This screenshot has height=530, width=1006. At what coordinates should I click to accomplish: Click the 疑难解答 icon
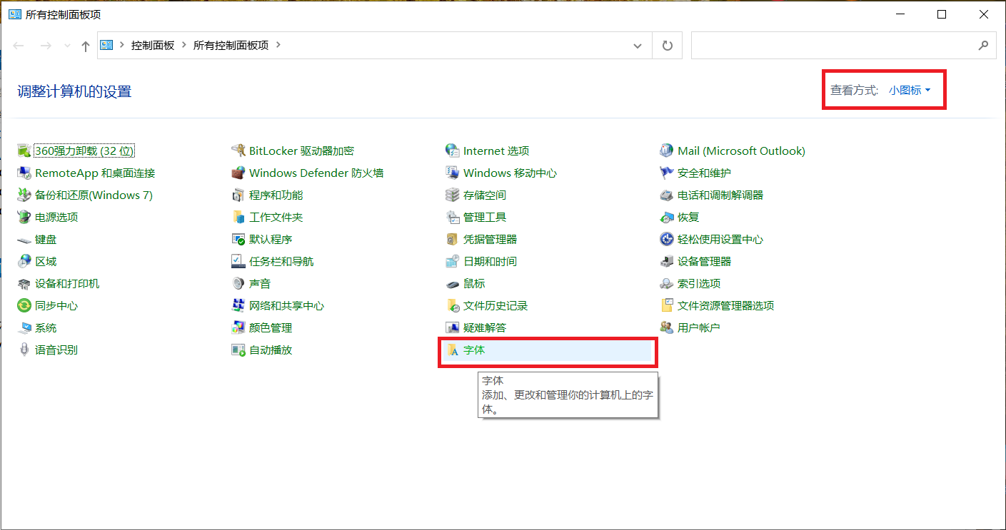[x=452, y=327]
